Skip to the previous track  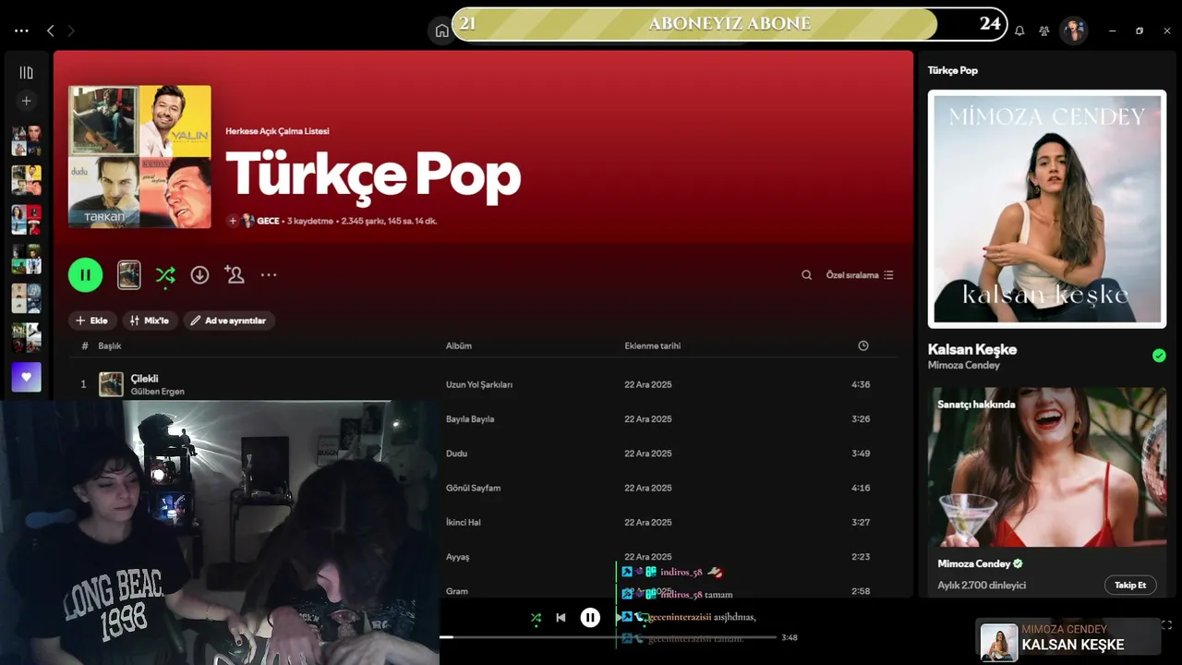[x=561, y=618]
